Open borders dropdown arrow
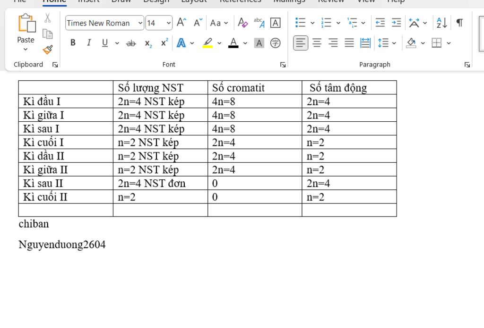This screenshot has width=484, height=328. 449,43
